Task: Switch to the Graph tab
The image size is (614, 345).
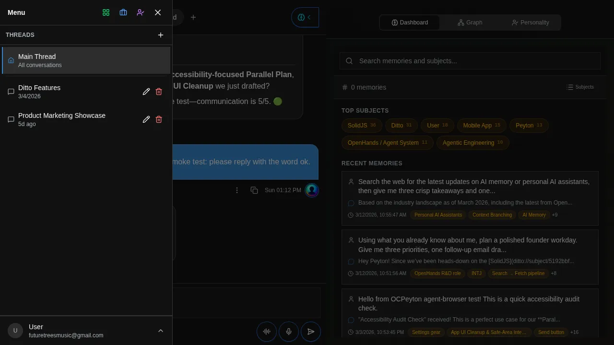Action: click(x=470, y=23)
